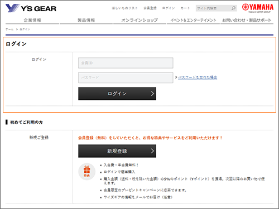The image size is (279, 209).
Task: Click arrow beside forgot password link
Action: pyautogui.click(x=176, y=77)
